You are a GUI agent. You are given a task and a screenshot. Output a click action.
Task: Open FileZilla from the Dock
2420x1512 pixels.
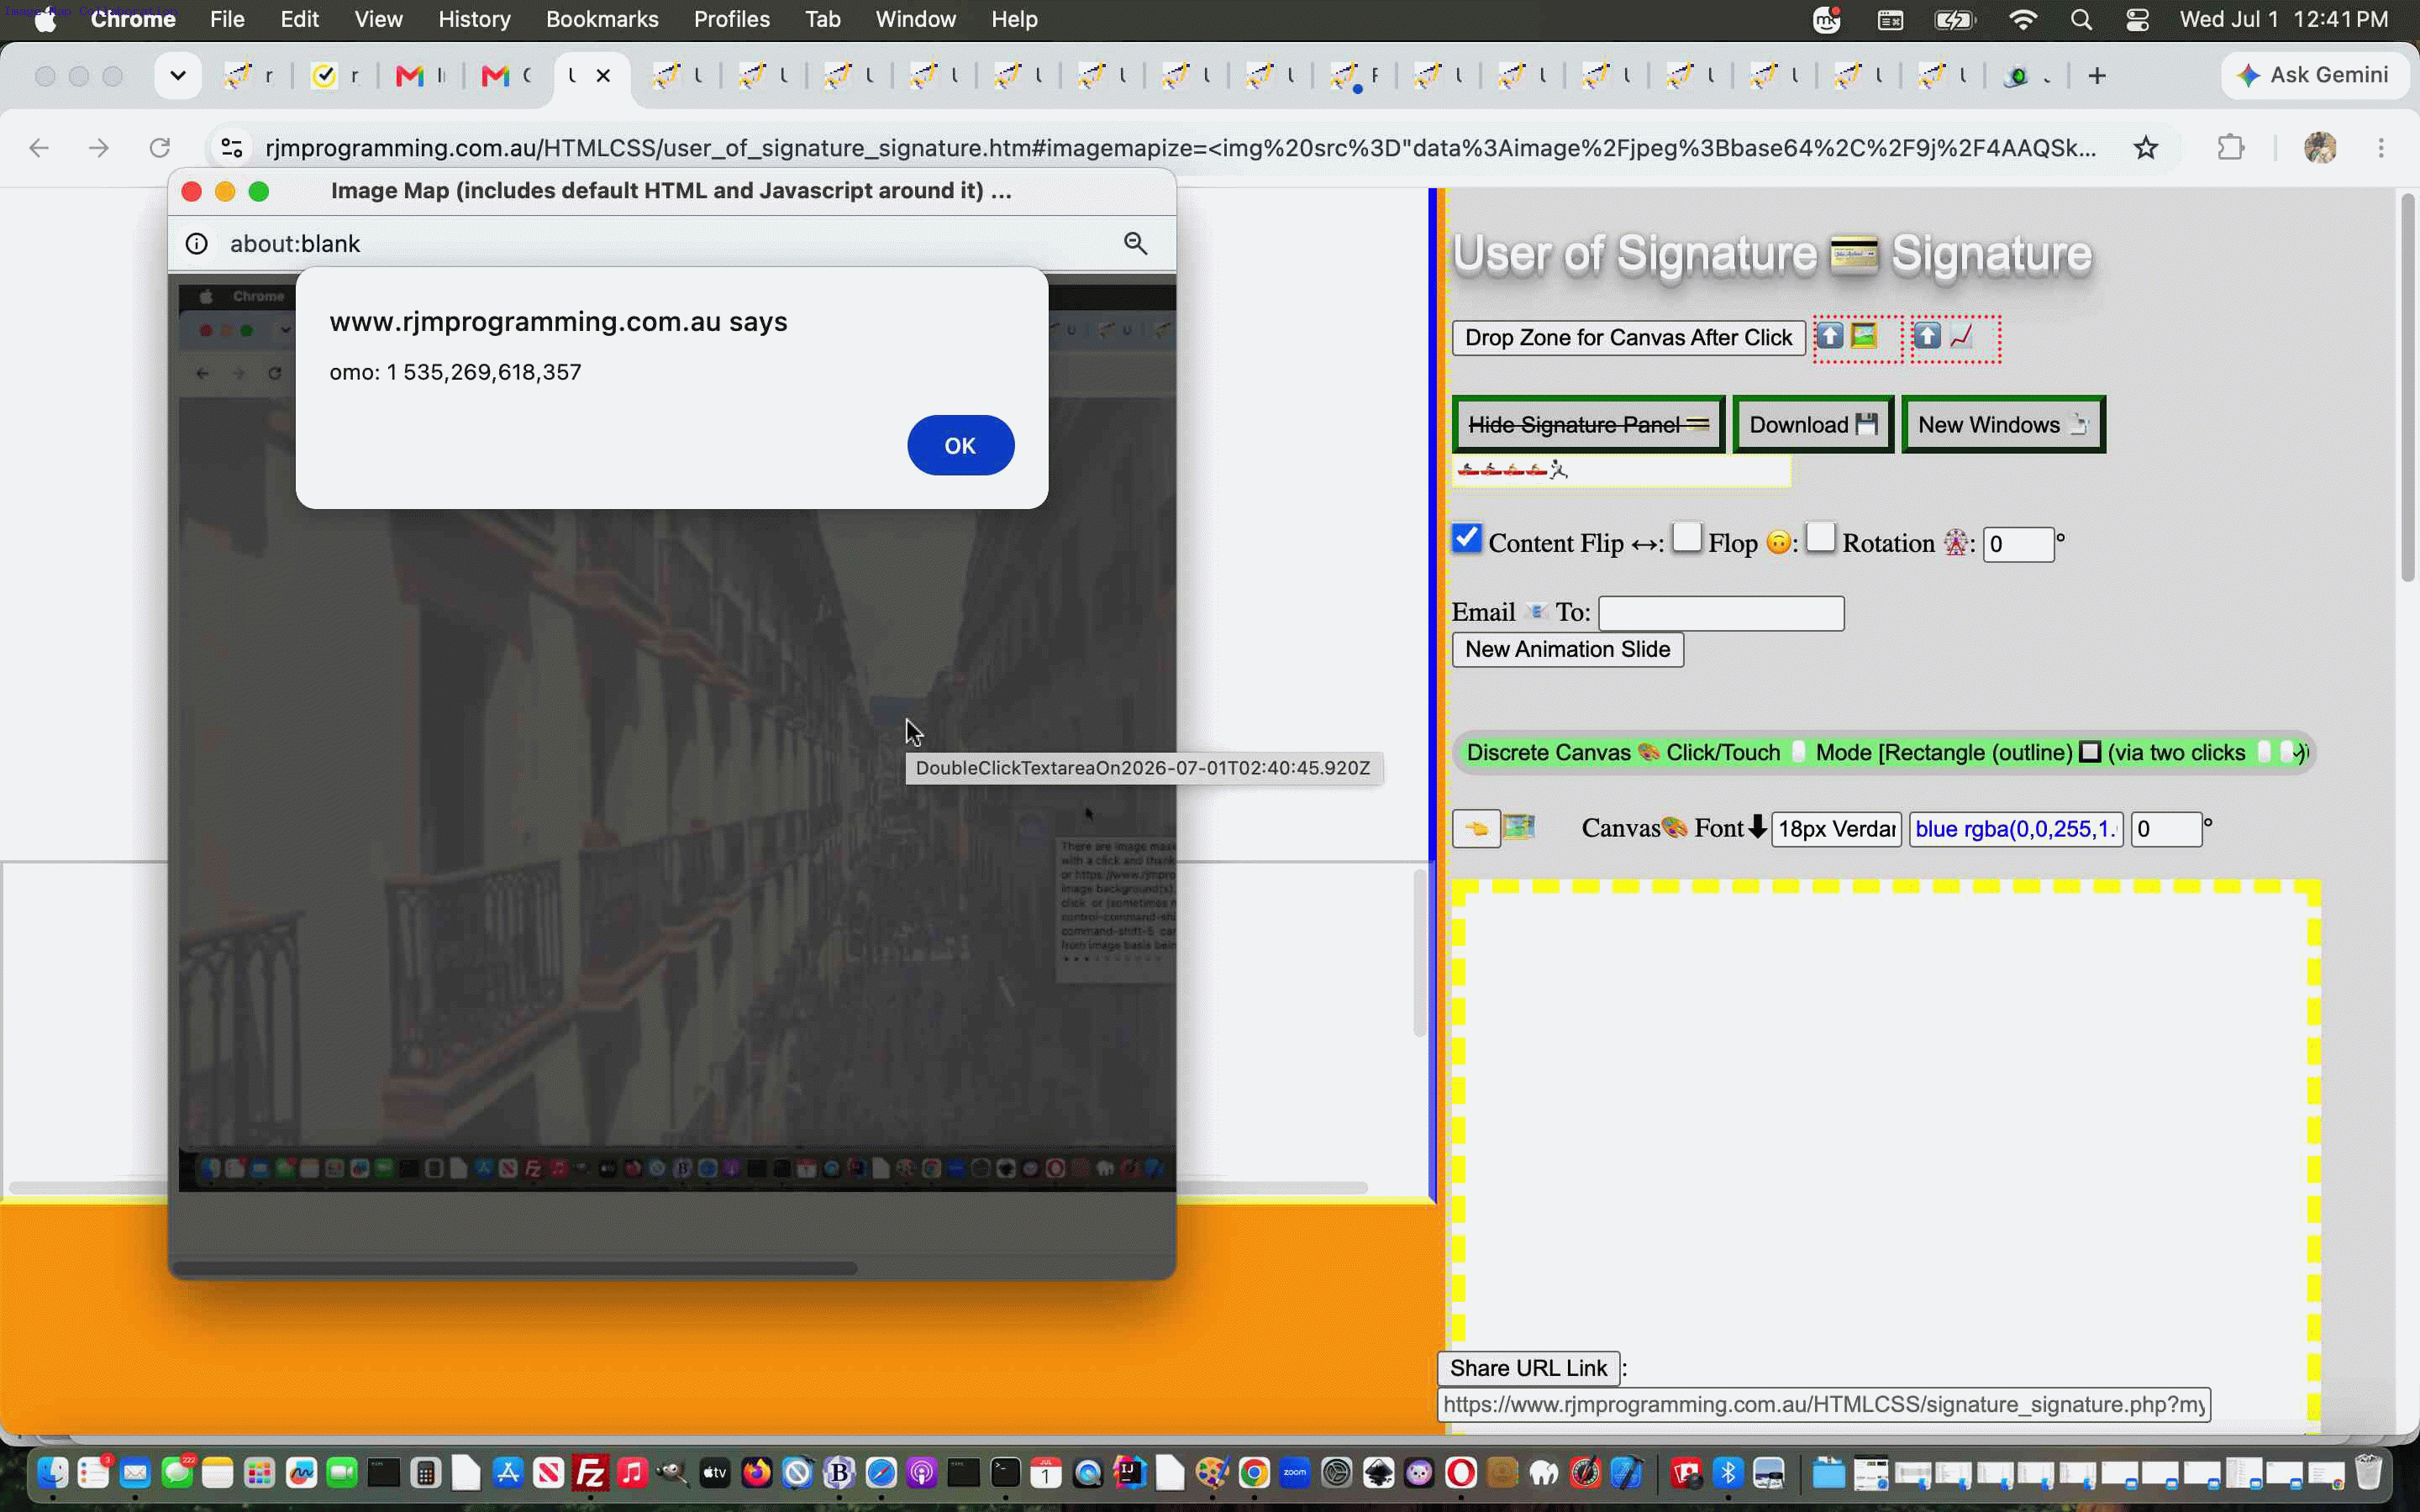coord(590,1473)
